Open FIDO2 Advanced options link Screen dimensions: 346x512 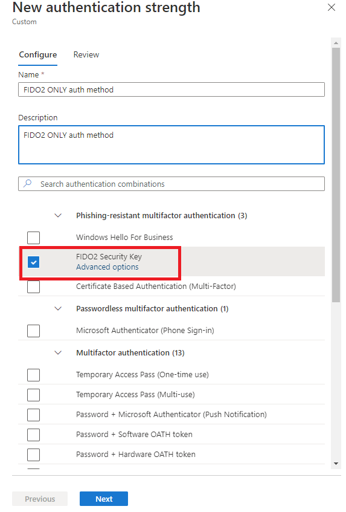tap(107, 267)
